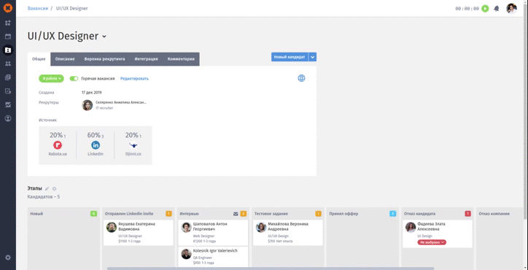528x270 pixels.
Task: Open notifications bell icon
Action: click(x=497, y=9)
